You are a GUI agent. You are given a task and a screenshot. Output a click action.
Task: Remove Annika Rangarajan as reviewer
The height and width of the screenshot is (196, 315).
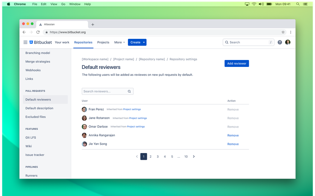(233, 135)
